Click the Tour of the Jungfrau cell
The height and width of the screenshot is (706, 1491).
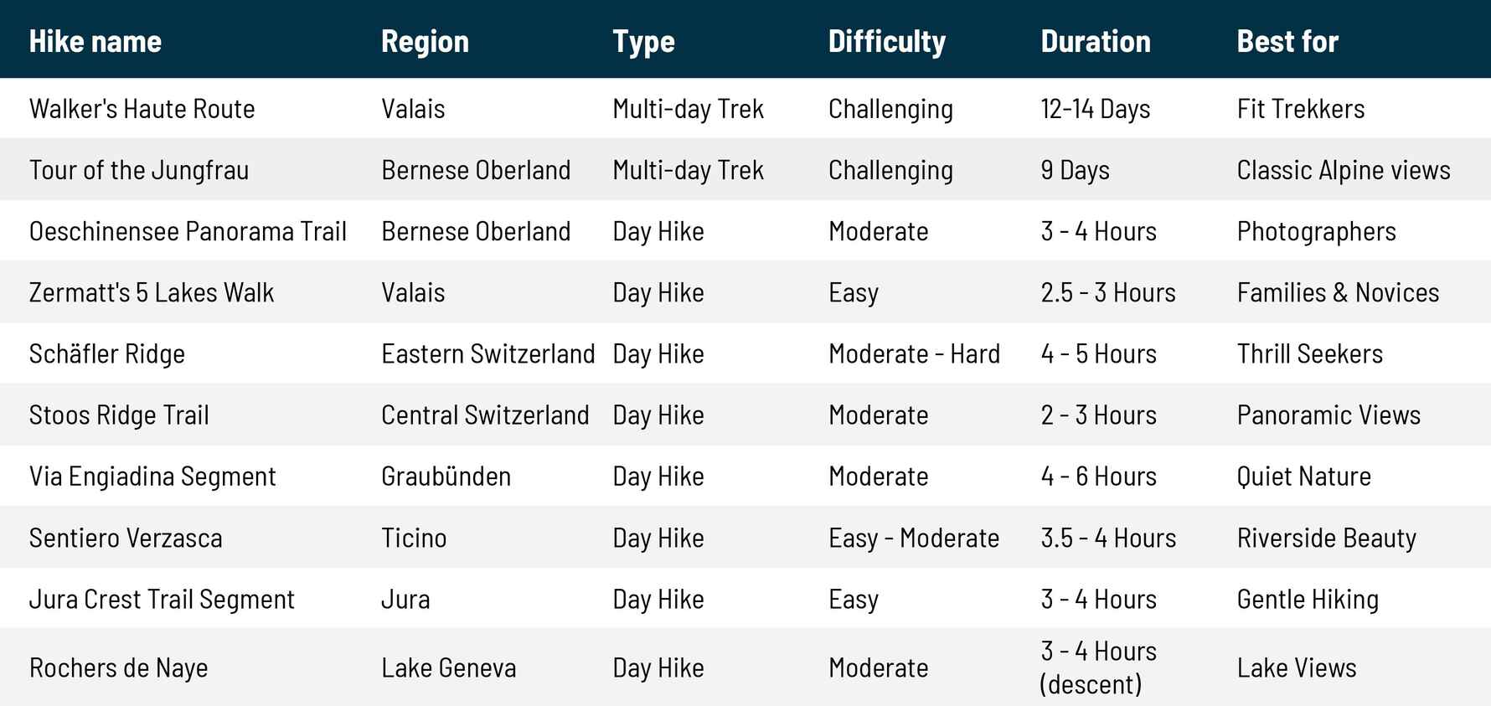(139, 170)
